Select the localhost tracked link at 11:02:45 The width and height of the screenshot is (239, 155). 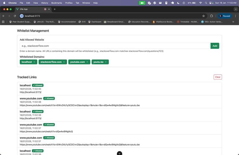[120, 89]
